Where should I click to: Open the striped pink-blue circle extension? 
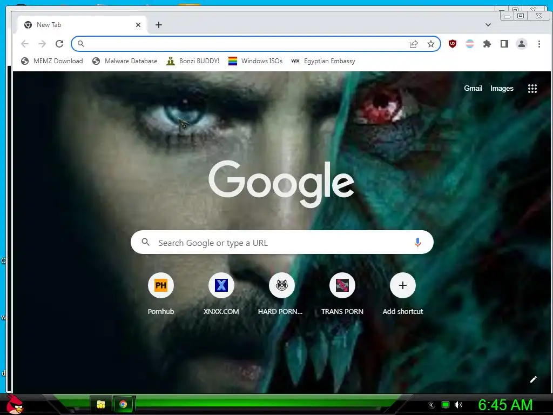tap(469, 44)
